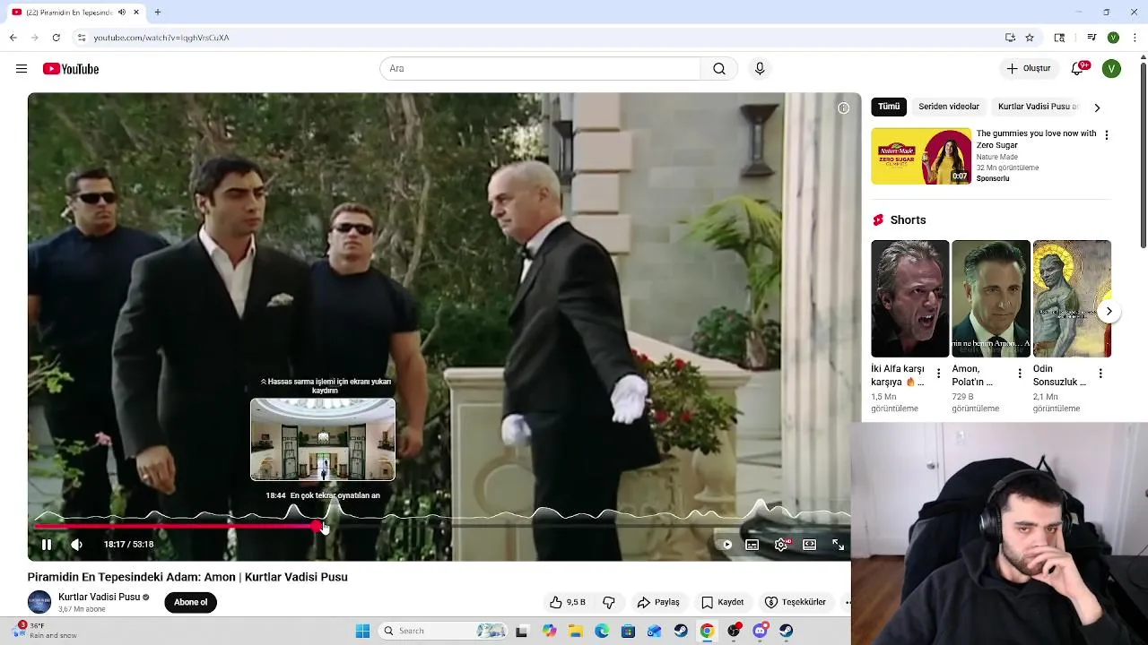Open Discord from the taskbar

[x=761, y=631]
